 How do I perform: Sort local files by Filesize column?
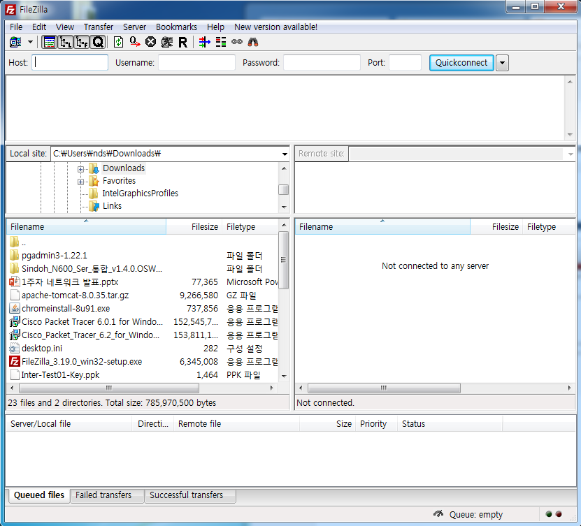(194, 227)
